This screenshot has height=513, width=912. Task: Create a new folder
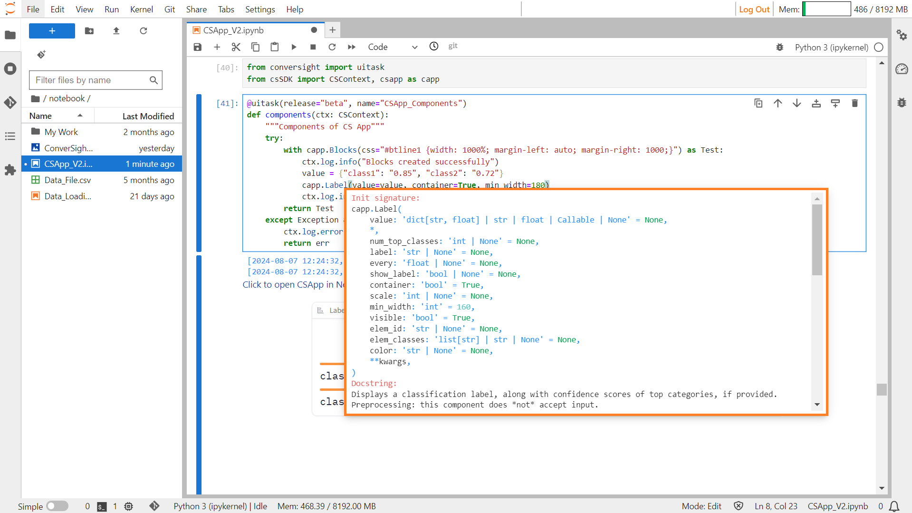(x=89, y=31)
